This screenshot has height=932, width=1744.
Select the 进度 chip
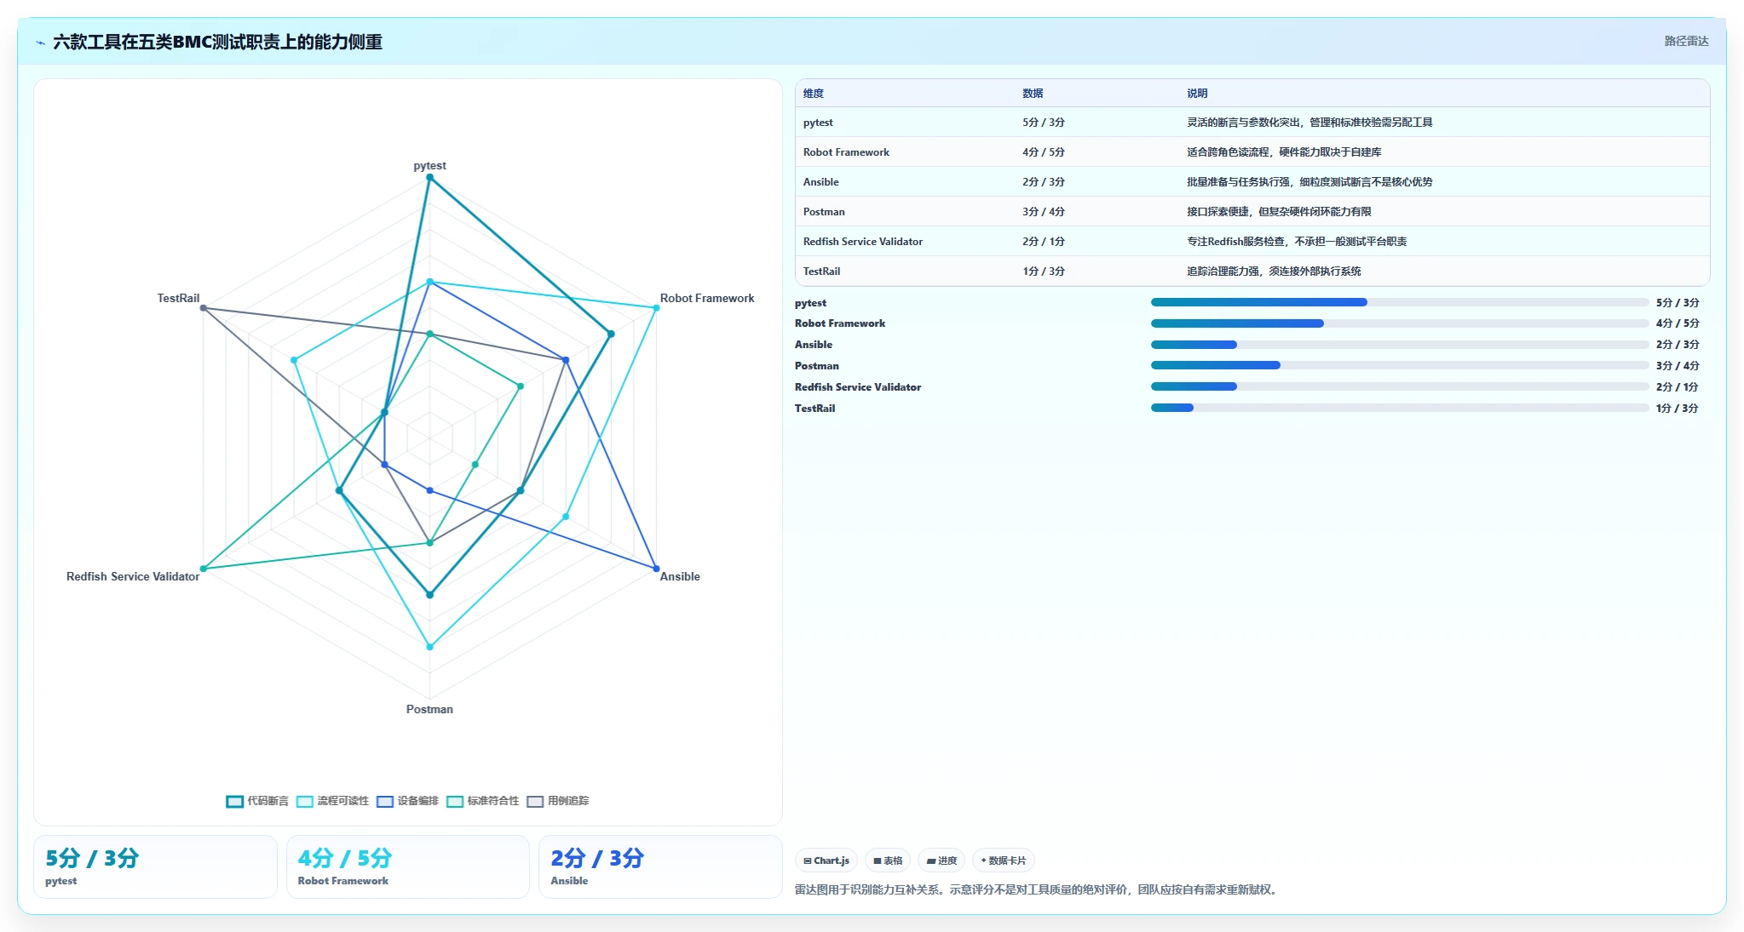[941, 861]
